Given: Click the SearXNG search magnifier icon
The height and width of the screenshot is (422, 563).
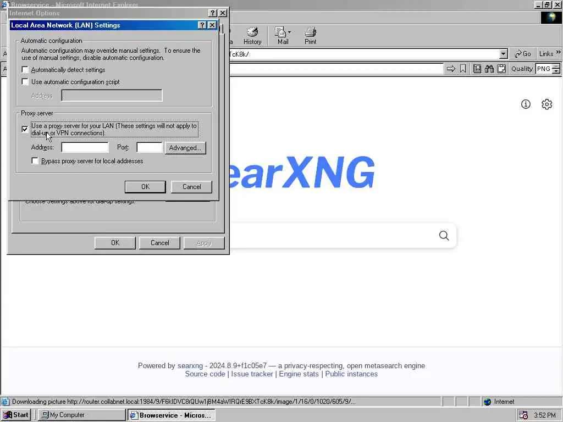Looking at the screenshot, I should click(x=444, y=235).
